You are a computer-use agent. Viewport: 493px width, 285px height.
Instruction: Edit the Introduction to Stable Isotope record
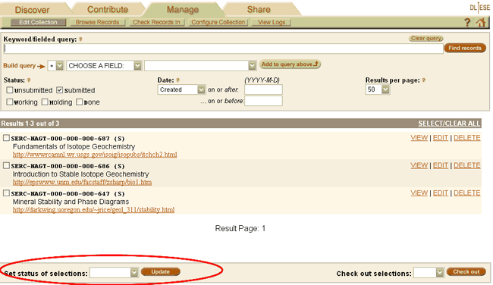(x=441, y=165)
